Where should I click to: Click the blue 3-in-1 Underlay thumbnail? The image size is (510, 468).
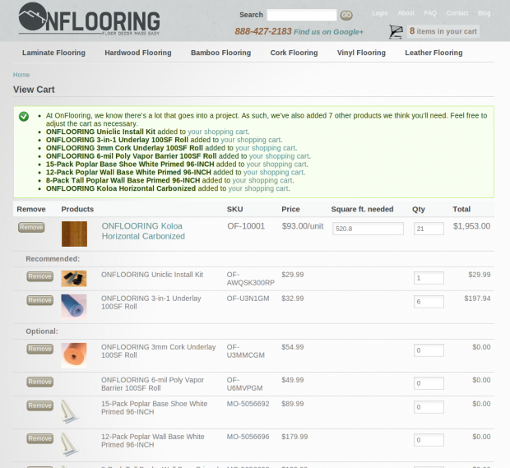[74, 306]
